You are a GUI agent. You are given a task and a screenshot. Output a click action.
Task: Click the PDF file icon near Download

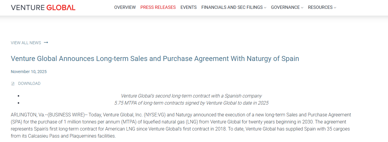(x=13, y=84)
